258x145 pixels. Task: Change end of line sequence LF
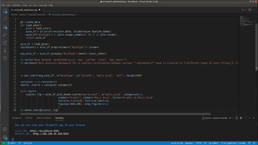[x=205, y=143]
